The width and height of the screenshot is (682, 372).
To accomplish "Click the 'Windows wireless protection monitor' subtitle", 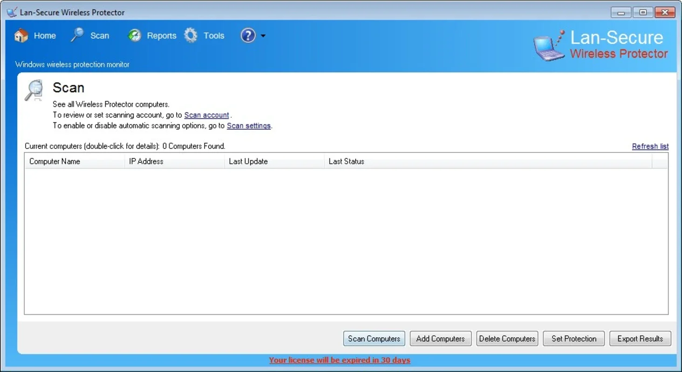I will [72, 65].
